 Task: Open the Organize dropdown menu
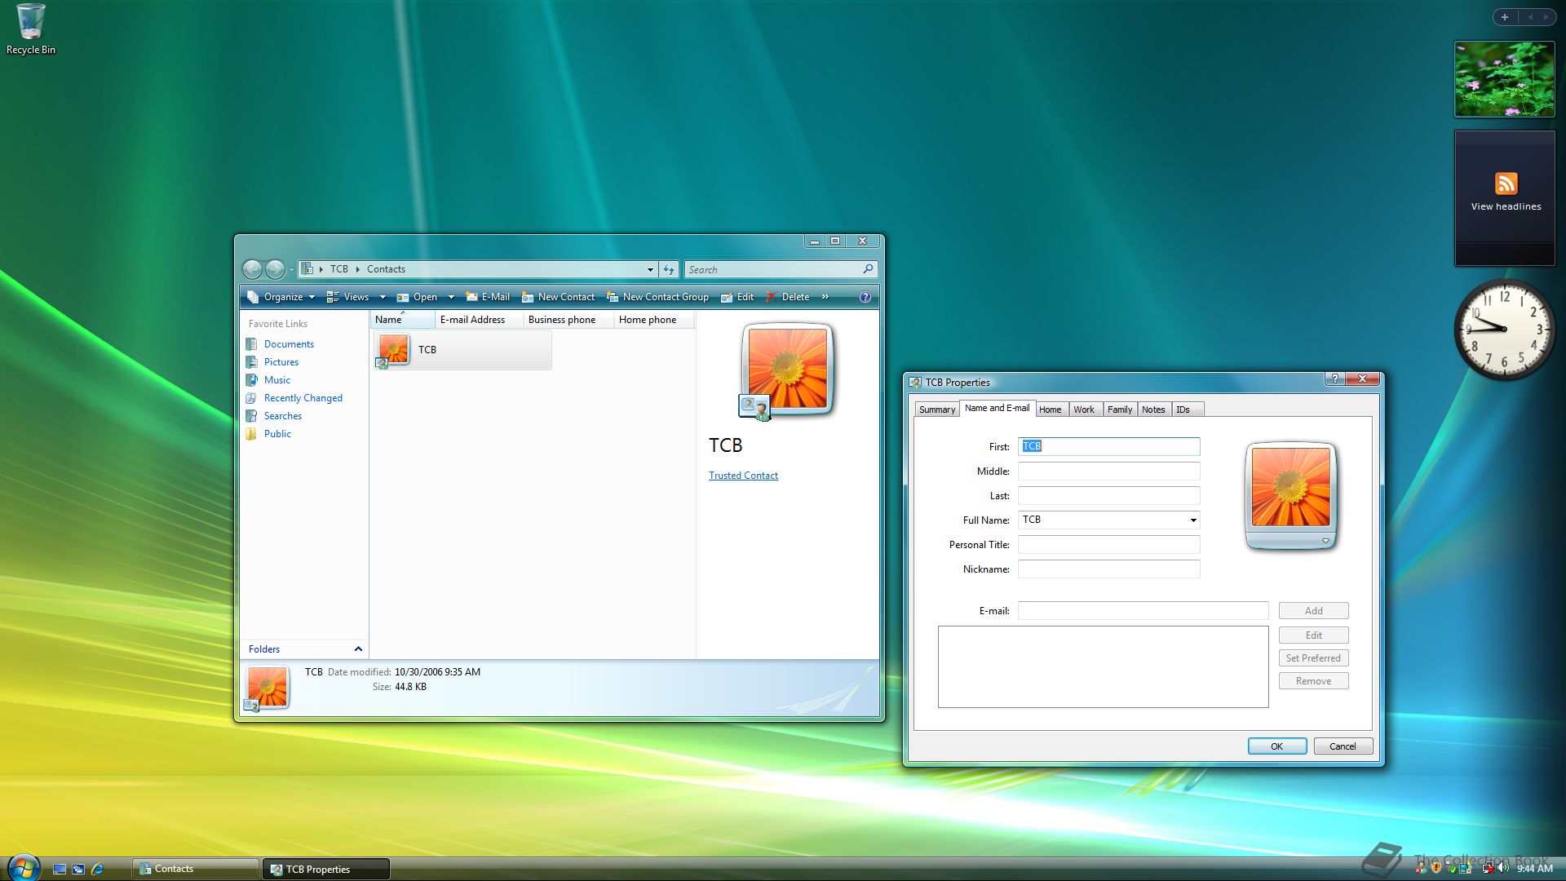282,297
